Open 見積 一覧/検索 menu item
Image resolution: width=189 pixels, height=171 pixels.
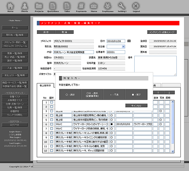coord(15,53)
